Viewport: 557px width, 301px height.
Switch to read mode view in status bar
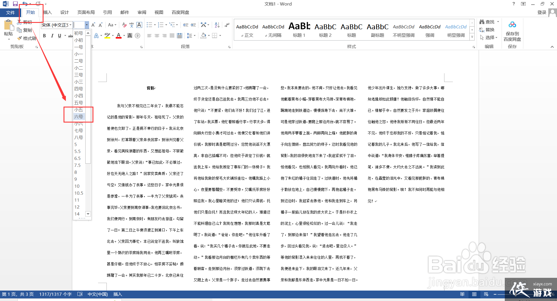pyautogui.click(x=462, y=294)
